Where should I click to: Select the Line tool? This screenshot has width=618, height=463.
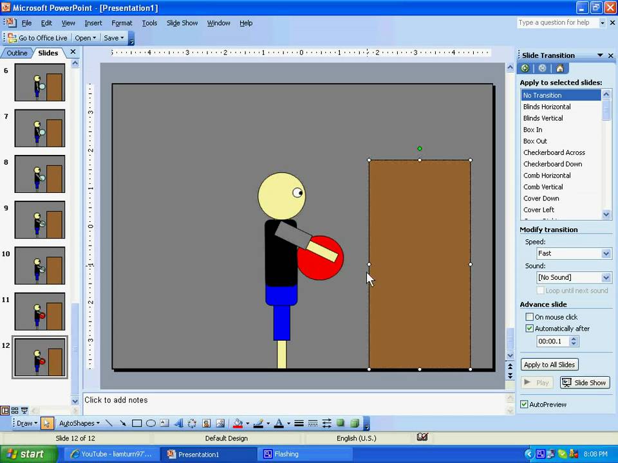point(109,423)
